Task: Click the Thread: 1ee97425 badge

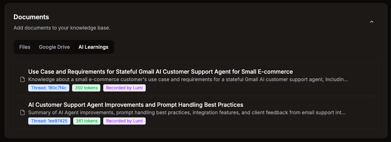Action: pos(49,121)
